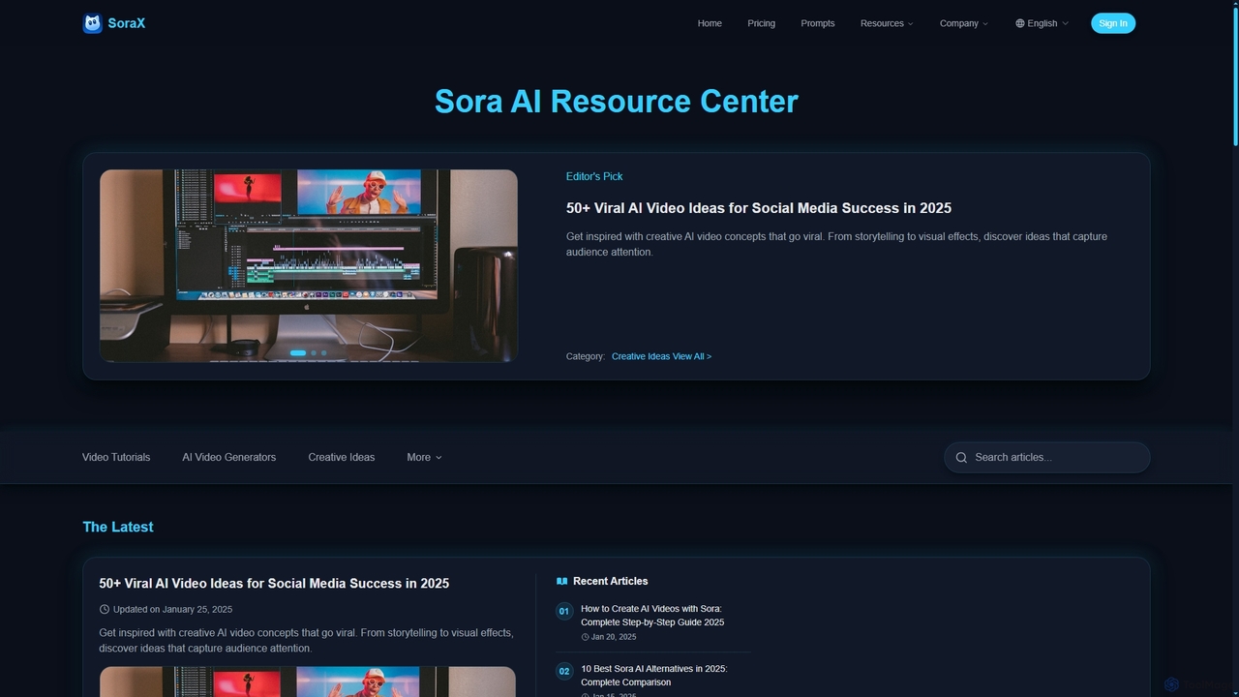This screenshot has height=697, width=1239.
Task: Expand the Resources dropdown menu
Action: click(887, 23)
